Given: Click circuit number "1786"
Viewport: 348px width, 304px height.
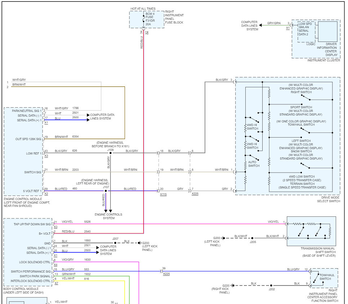Looking at the screenshot, I should (75, 108).
